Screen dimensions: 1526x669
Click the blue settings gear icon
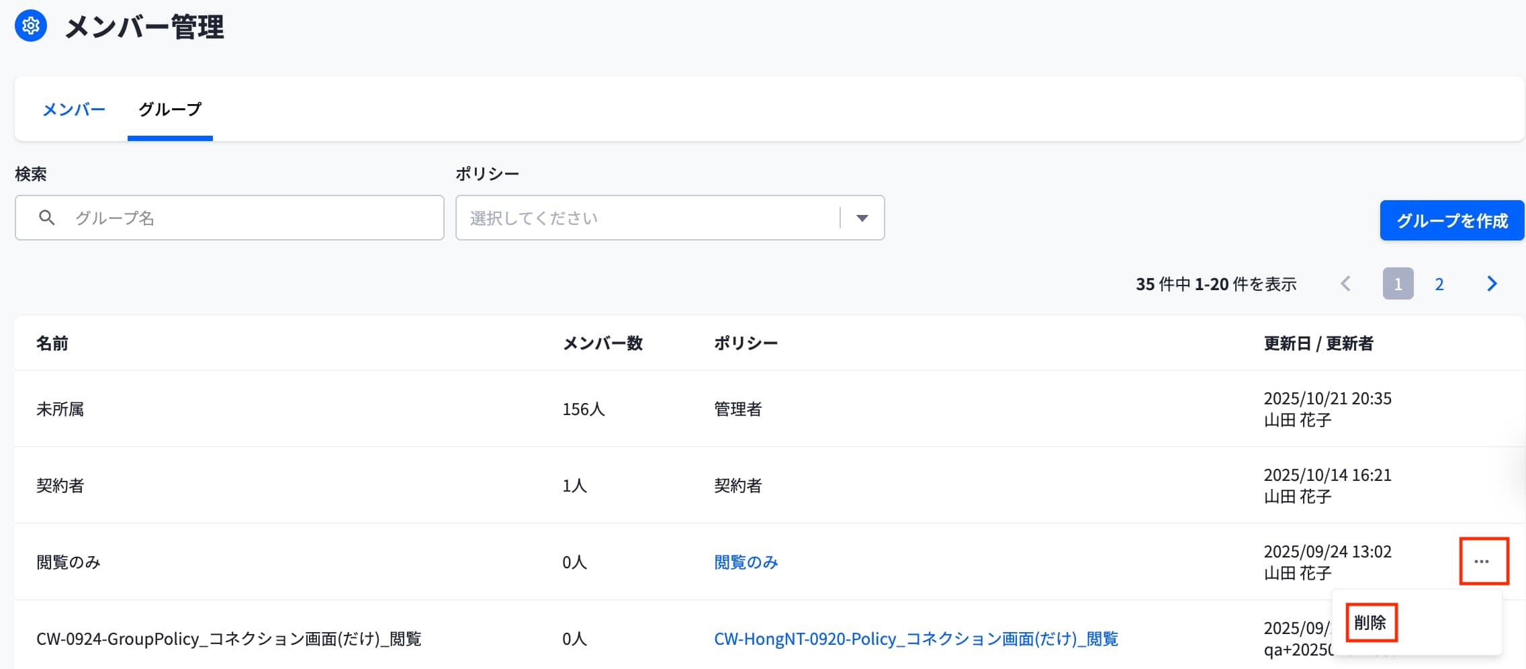31,26
